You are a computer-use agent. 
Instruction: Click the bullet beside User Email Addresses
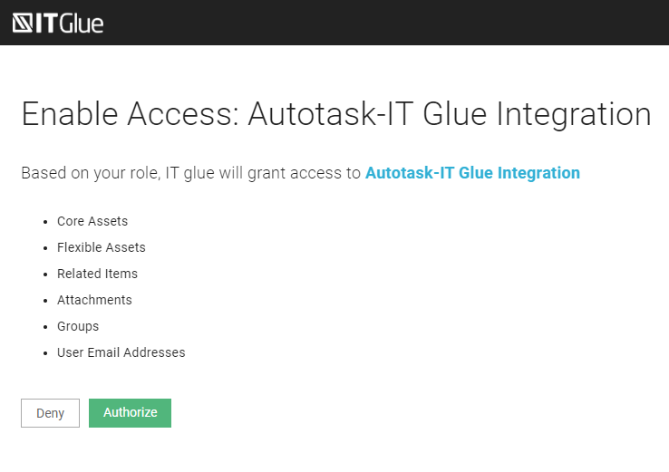point(44,352)
